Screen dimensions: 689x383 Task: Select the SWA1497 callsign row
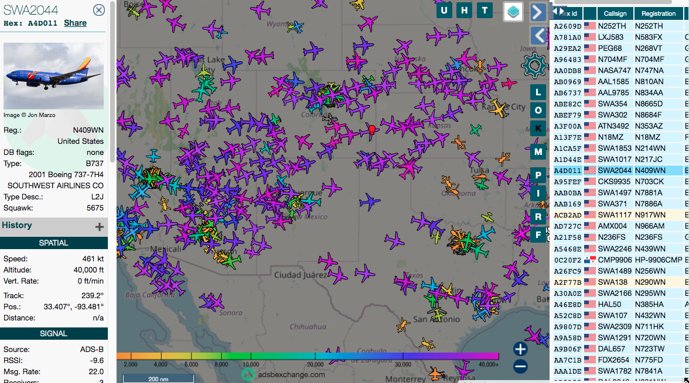point(614,193)
